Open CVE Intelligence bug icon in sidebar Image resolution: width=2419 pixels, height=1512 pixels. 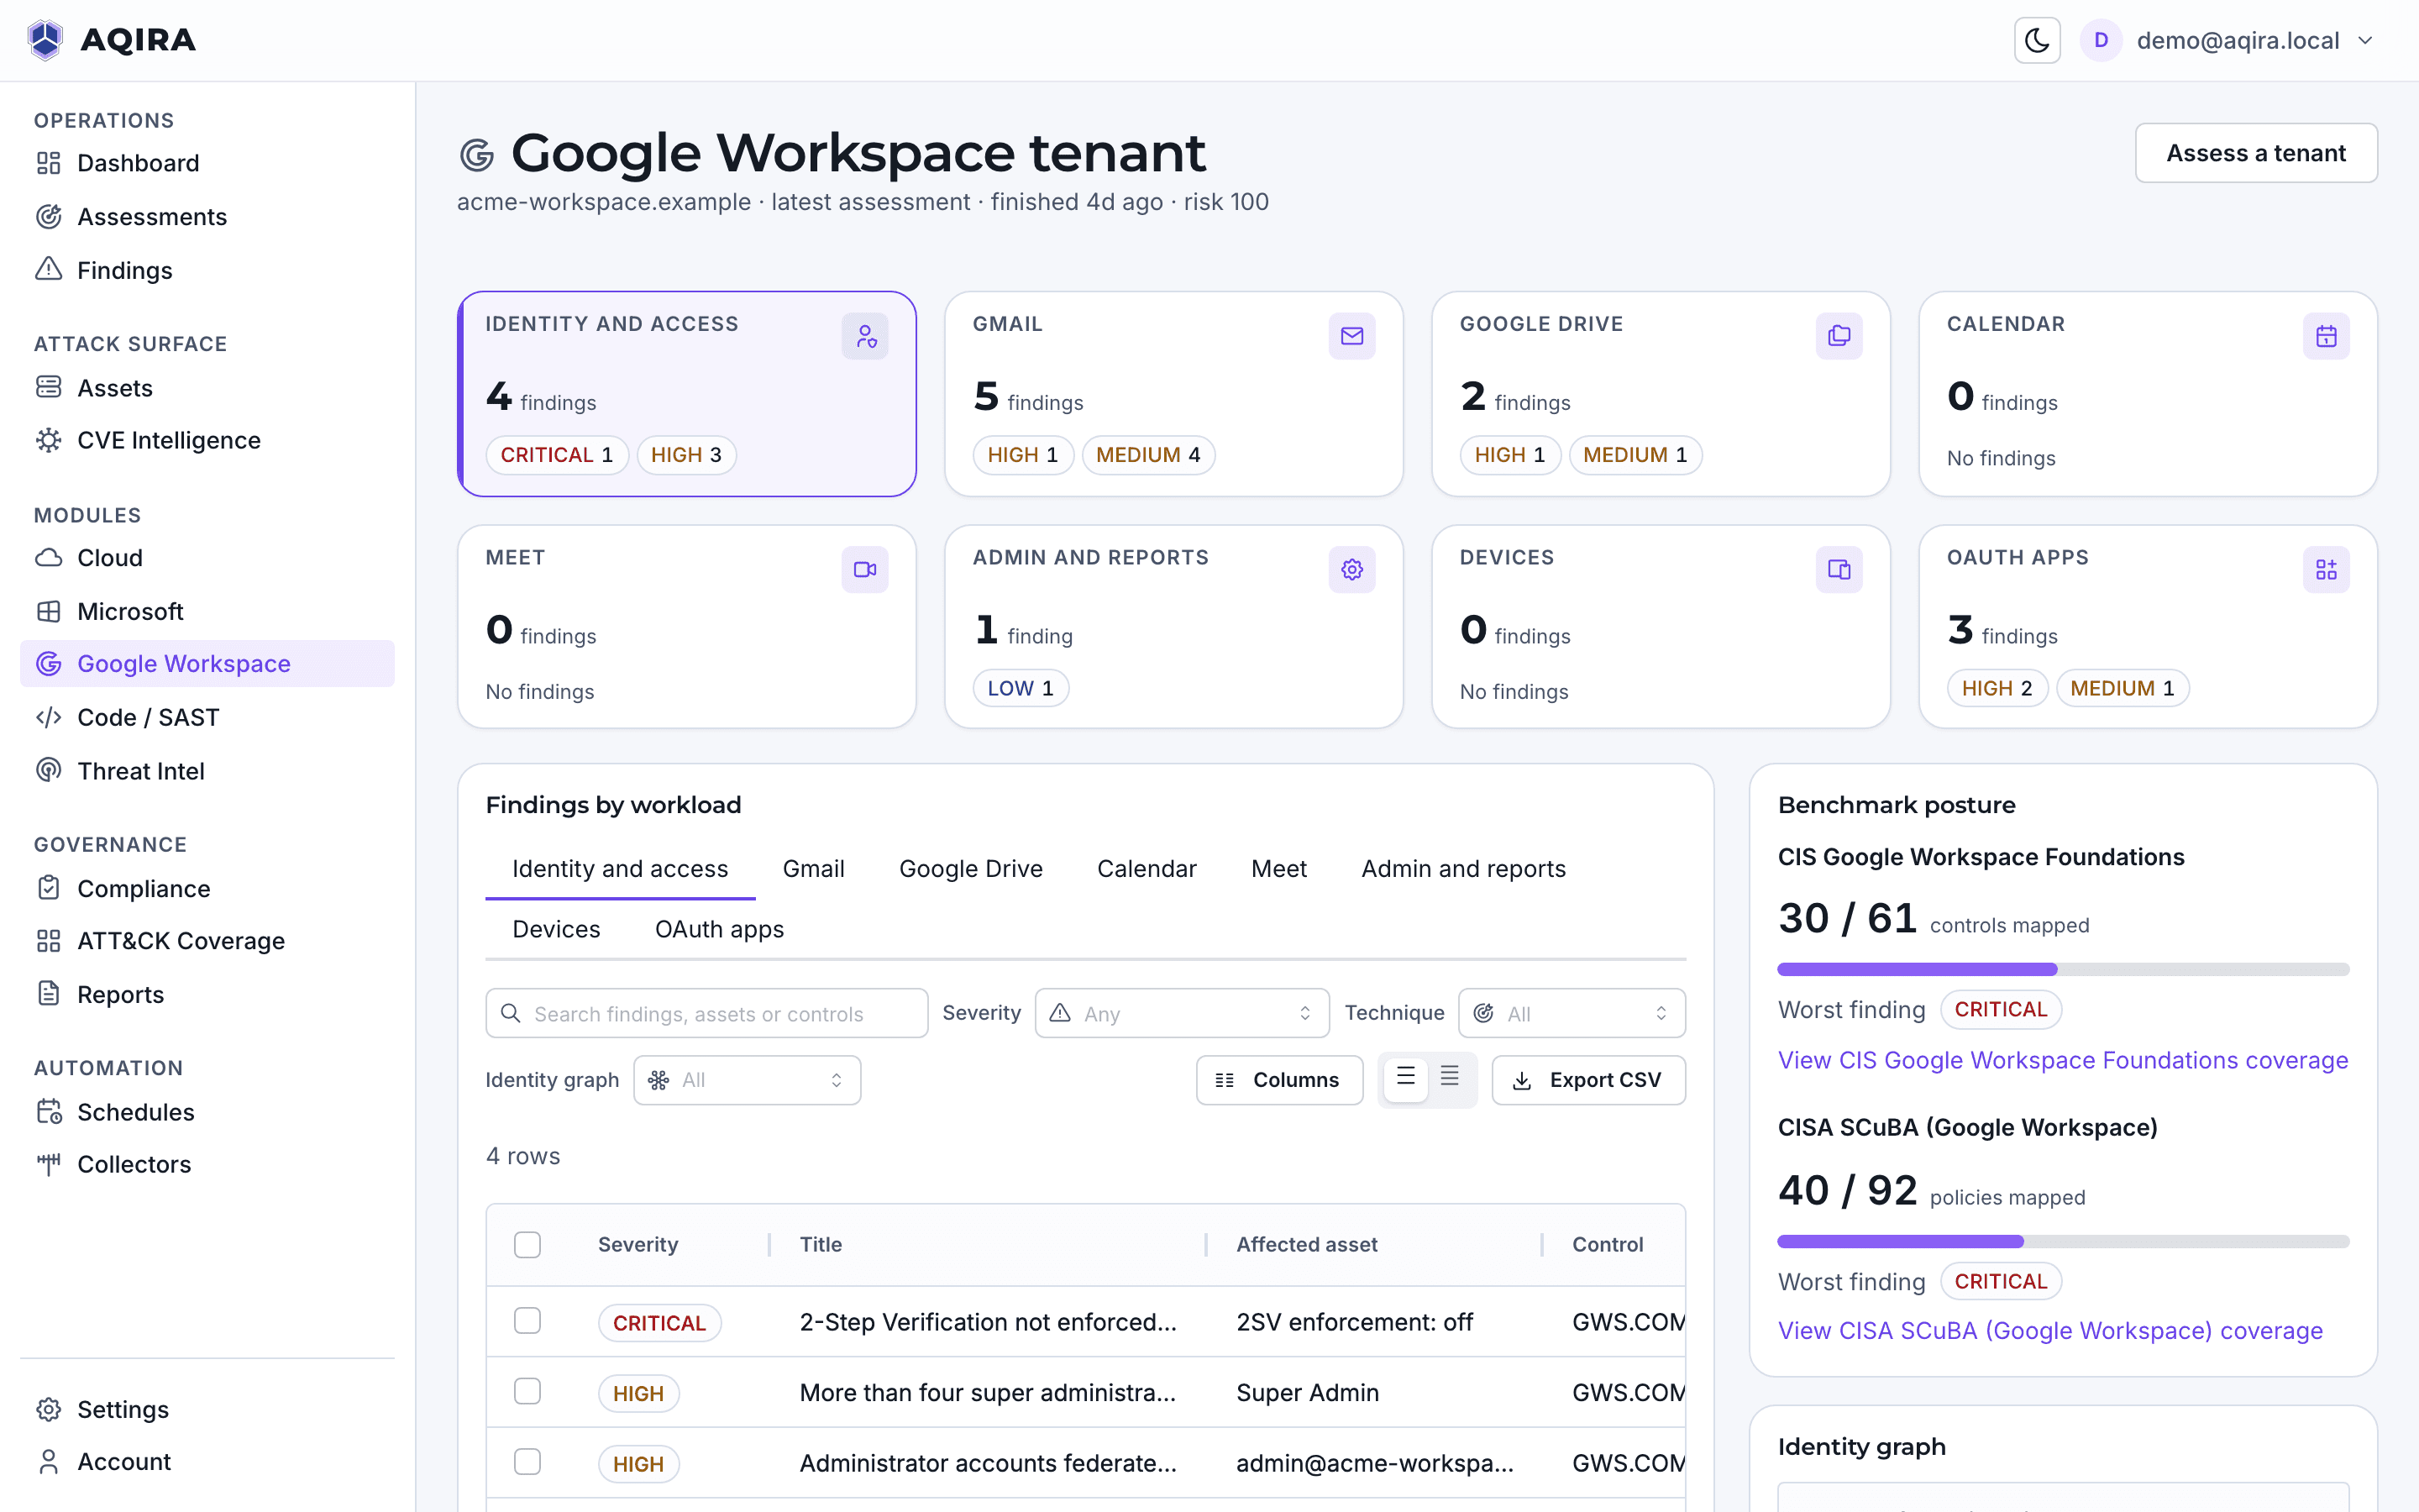(48, 440)
